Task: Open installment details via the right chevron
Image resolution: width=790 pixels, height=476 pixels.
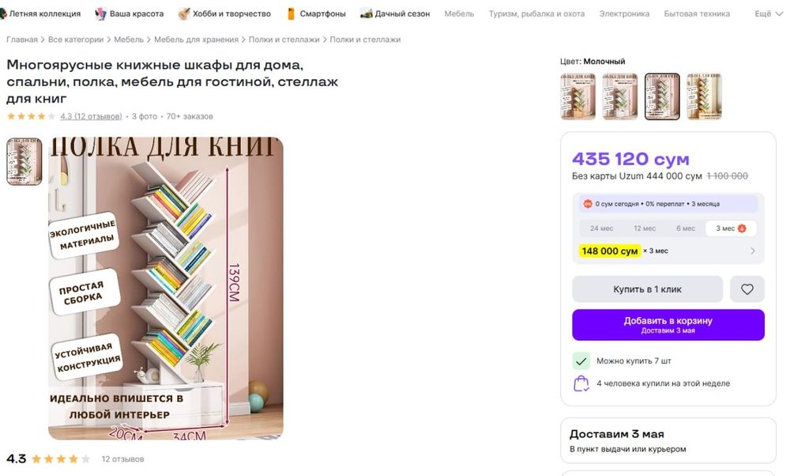Action: click(x=752, y=251)
